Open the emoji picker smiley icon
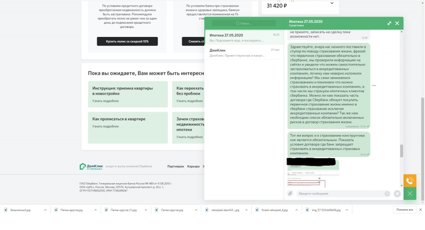Image resolution: width=425 pixels, height=230 pixels. click(x=387, y=193)
